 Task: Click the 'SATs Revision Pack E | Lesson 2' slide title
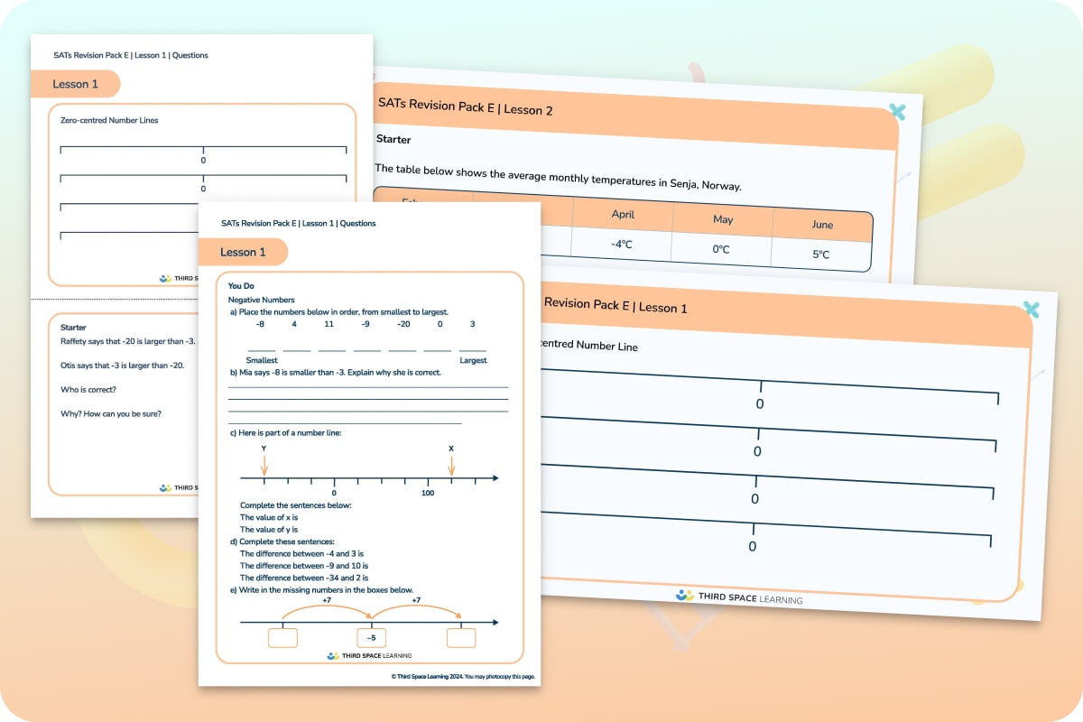click(466, 107)
